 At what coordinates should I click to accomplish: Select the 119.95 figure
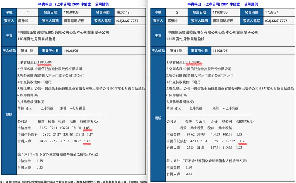click(227, 148)
